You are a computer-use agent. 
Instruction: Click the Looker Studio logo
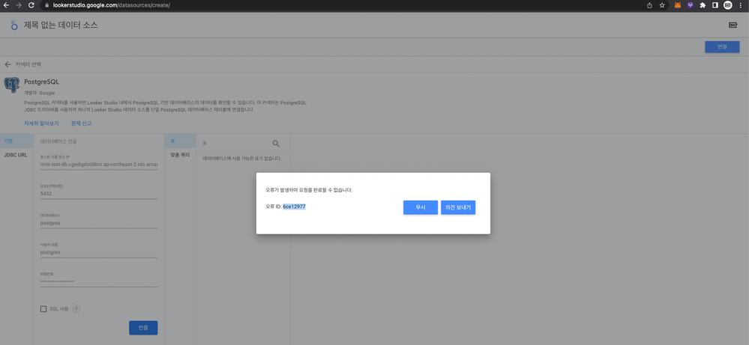[x=14, y=25]
